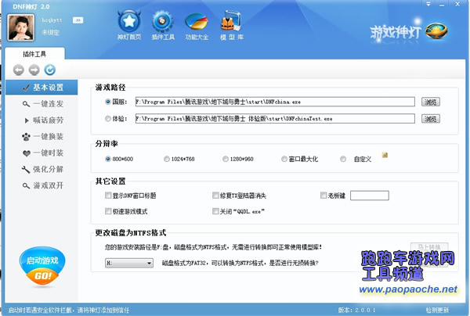Screen dimensions: 470x316
Task: Enable 显示DNF窗口标题 checkbox
Action: [x=108, y=196]
